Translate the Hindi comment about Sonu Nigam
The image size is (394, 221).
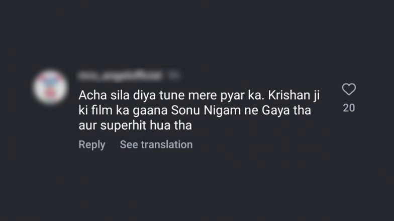pyautogui.click(x=156, y=145)
